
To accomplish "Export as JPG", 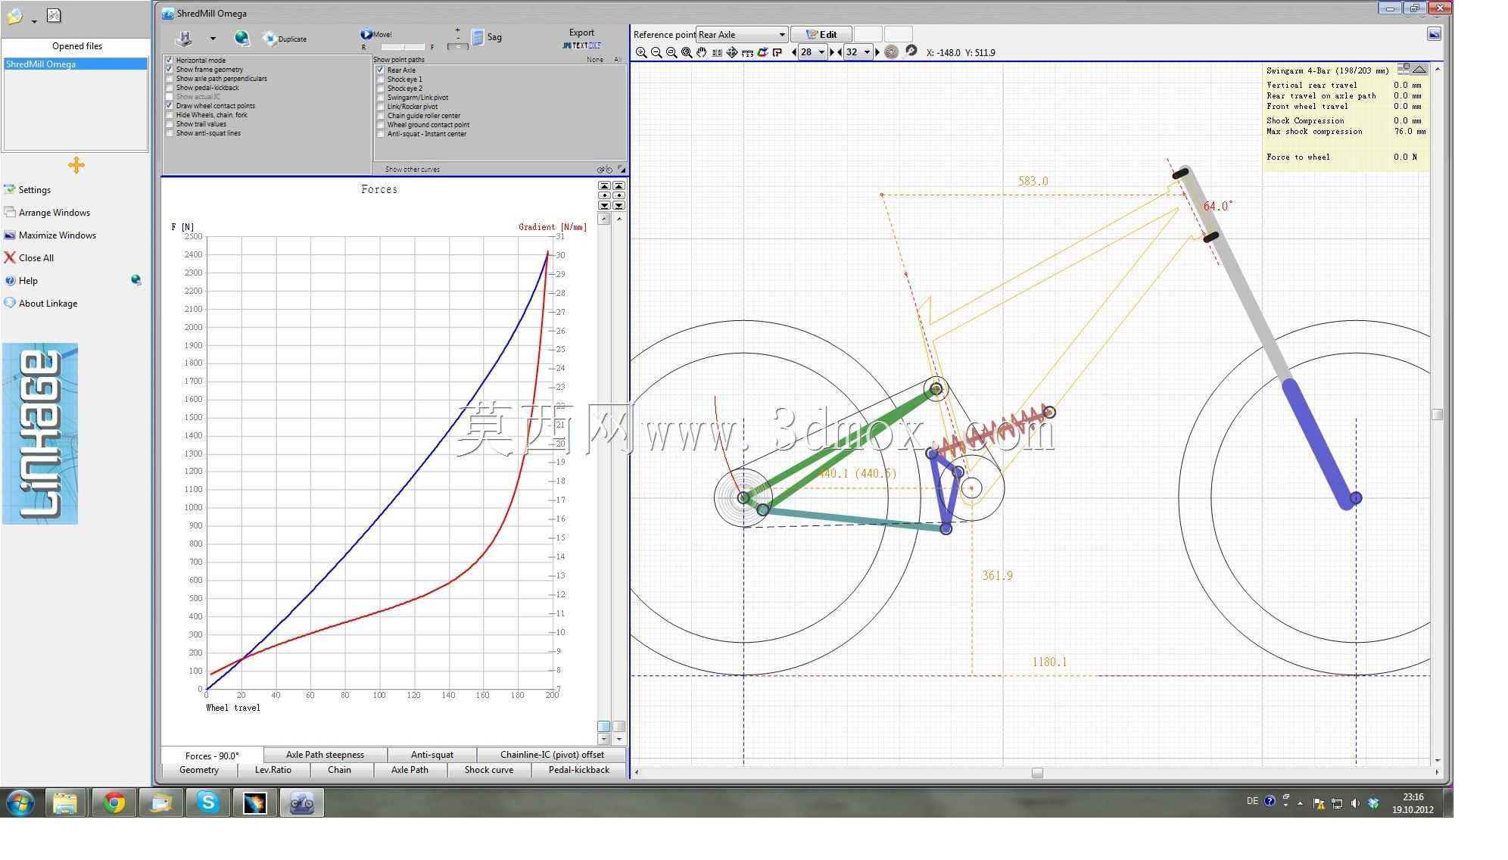I will (567, 45).
